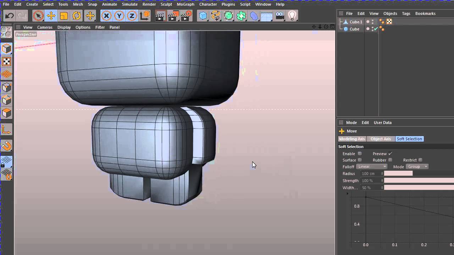The width and height of the screenshot is (454, 255).
Task: Click the Make Editable icon
Action: tap(7, 33)
